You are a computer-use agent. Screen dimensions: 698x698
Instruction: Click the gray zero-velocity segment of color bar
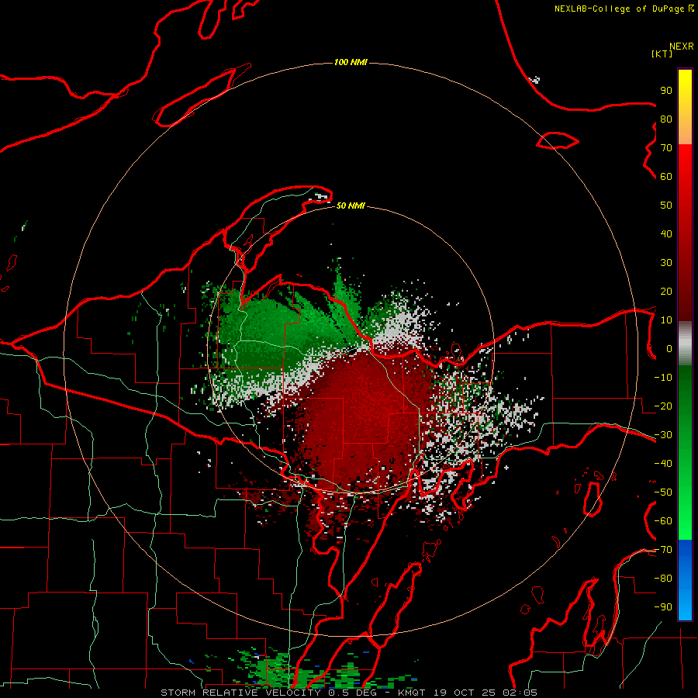click(685, 344)
